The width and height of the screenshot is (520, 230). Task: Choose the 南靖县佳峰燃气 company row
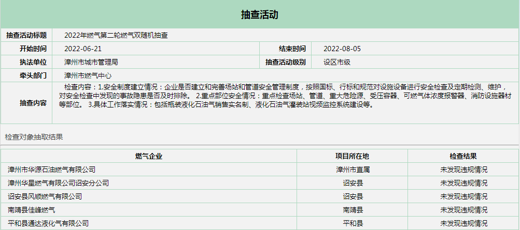tap(32, 210)
